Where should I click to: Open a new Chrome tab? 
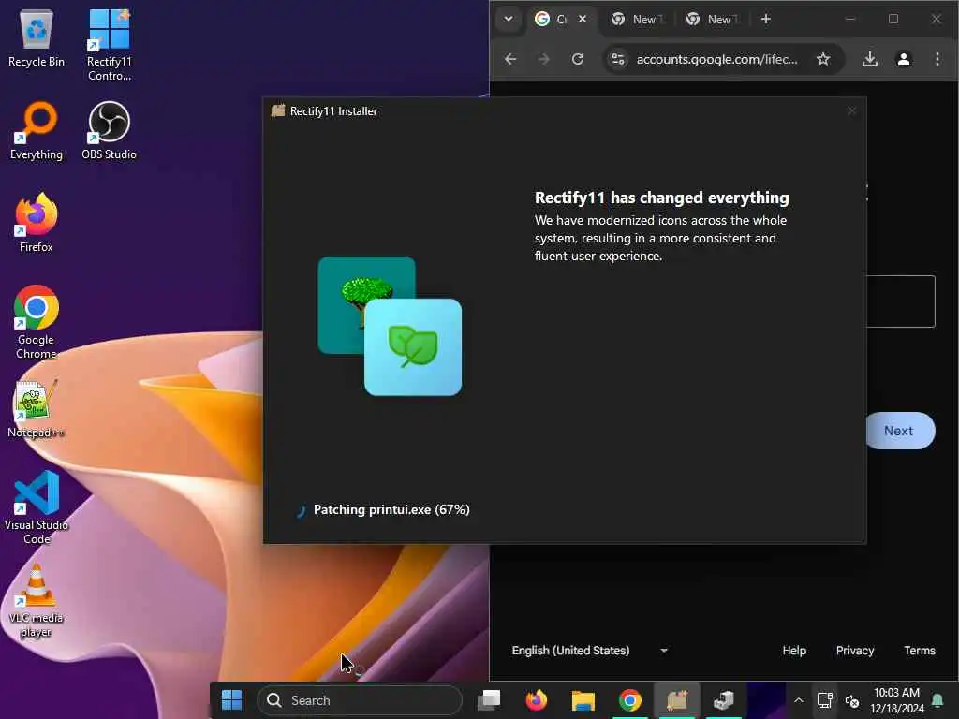click(766, 19)
